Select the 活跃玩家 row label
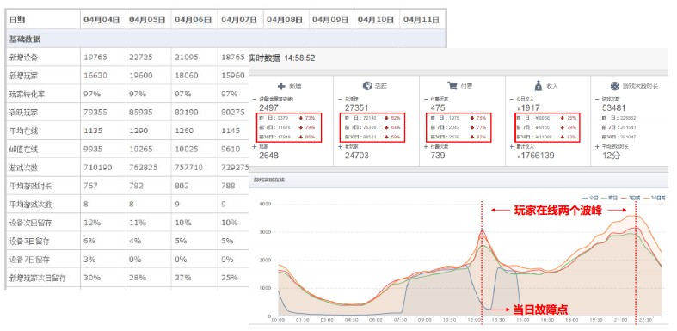Viewport: 677px width, 331px height. coord(24,113)
